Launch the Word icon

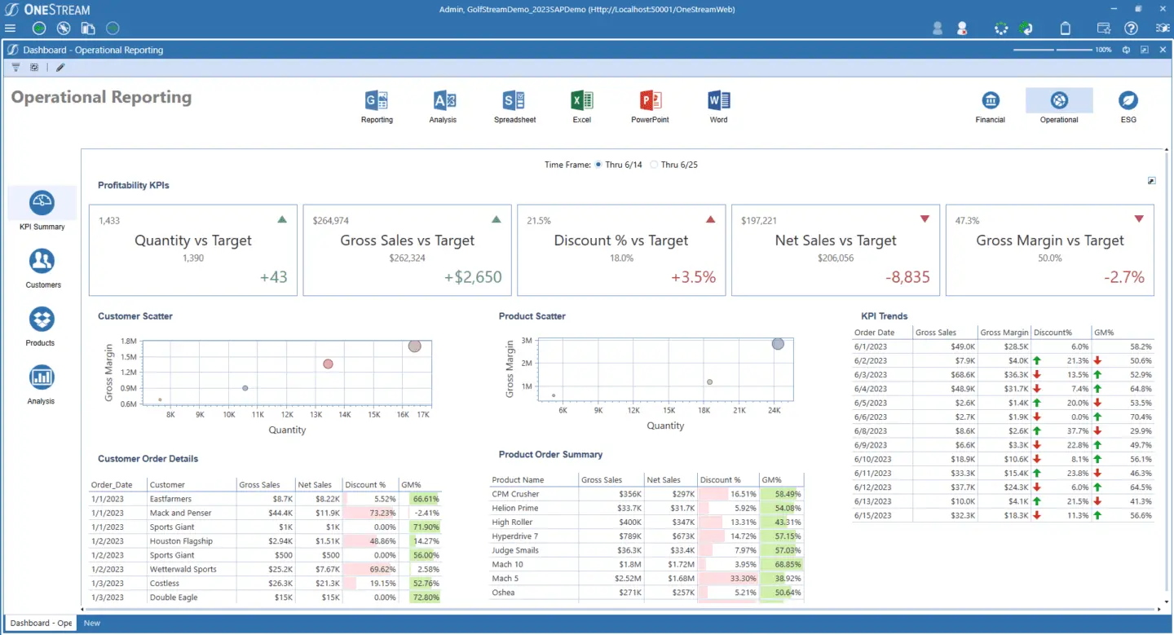[x=719, y=101]
